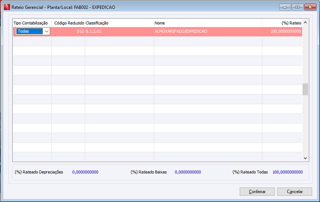Click the Rateado Todas total 100,0000000000
The height and width of the screenshot is (202, 320).
(x=288, y=172)
